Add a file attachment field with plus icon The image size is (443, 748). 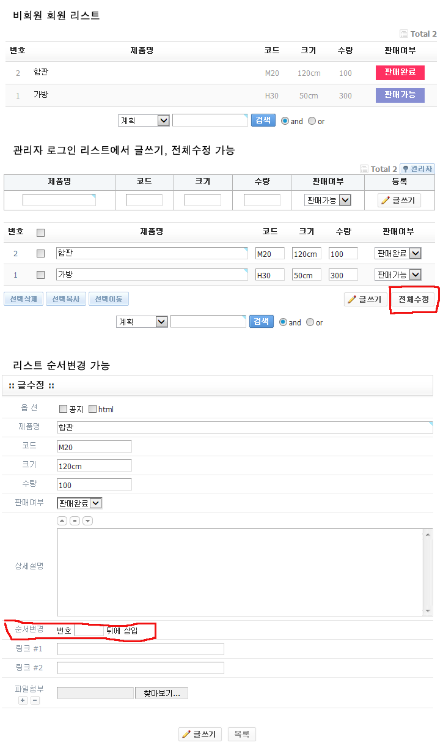(x=23, y=700)
